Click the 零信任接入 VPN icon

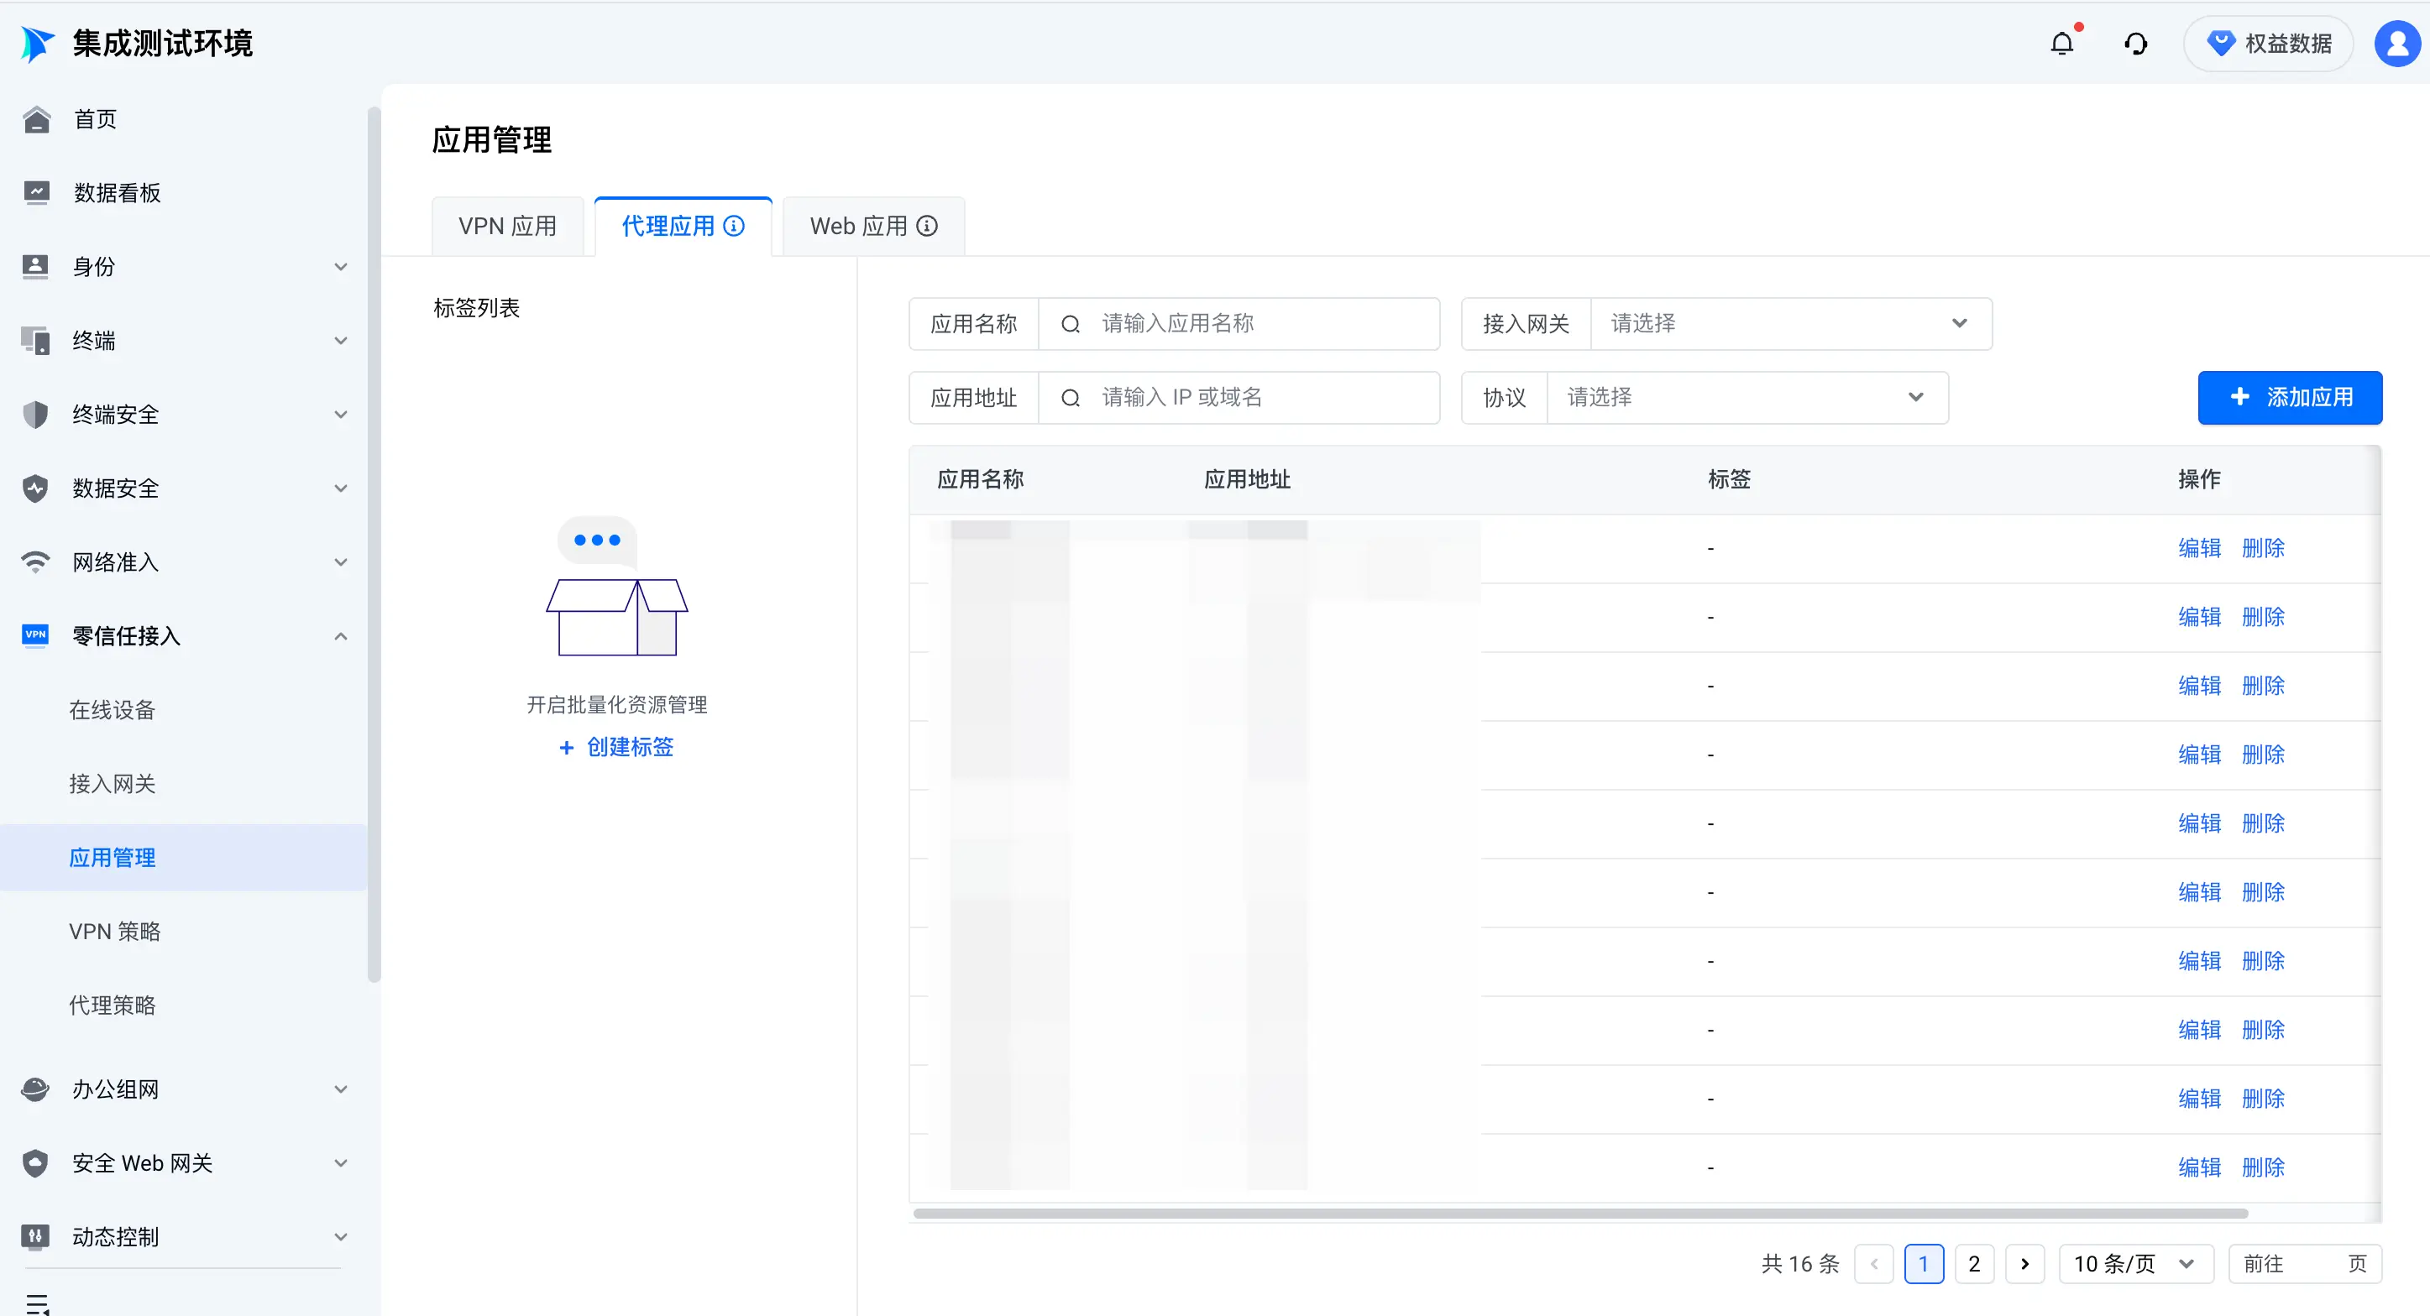pyautogui.click(x=36, y=635)
